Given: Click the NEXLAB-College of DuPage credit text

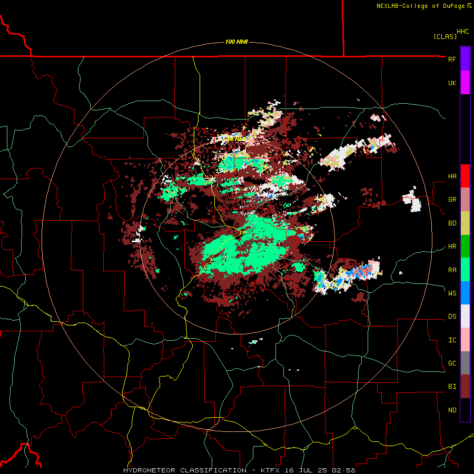Looking at the screenshot, I should (x=420, y=6).
